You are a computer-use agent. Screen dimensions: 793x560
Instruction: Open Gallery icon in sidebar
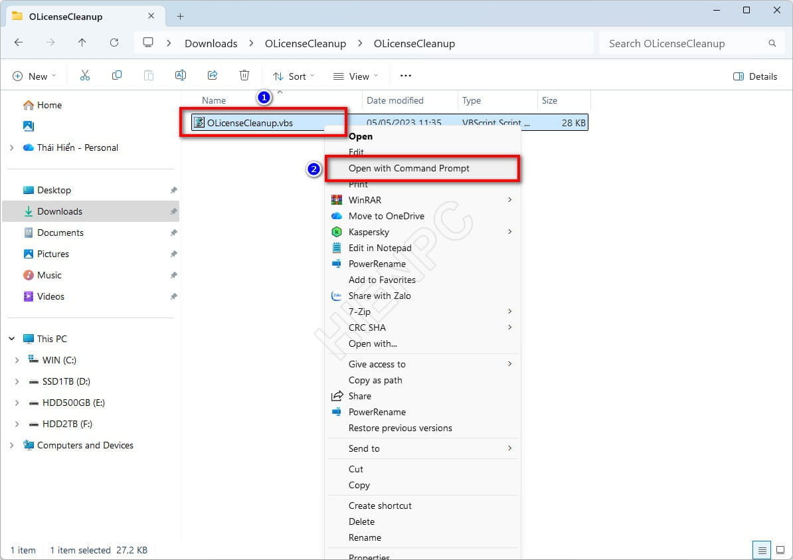click(x=29, y=126)
